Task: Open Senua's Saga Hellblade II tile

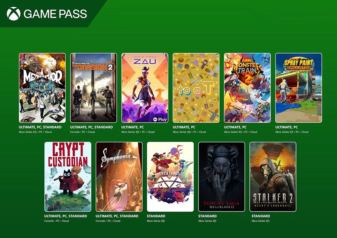Action: coord(222,177)
